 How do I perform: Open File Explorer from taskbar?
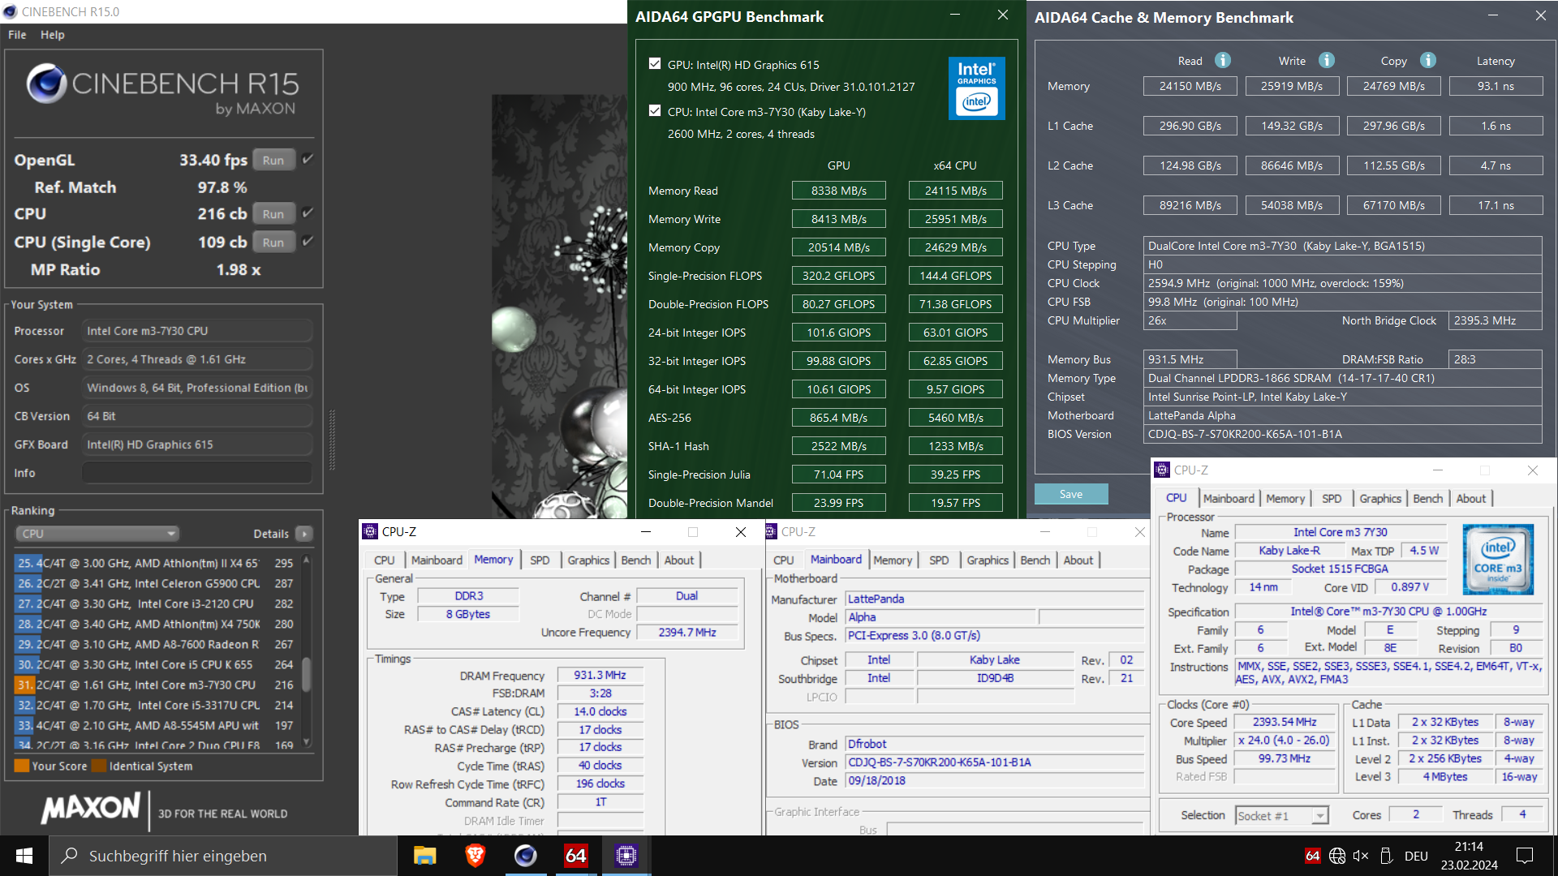(x=424, y=856)
